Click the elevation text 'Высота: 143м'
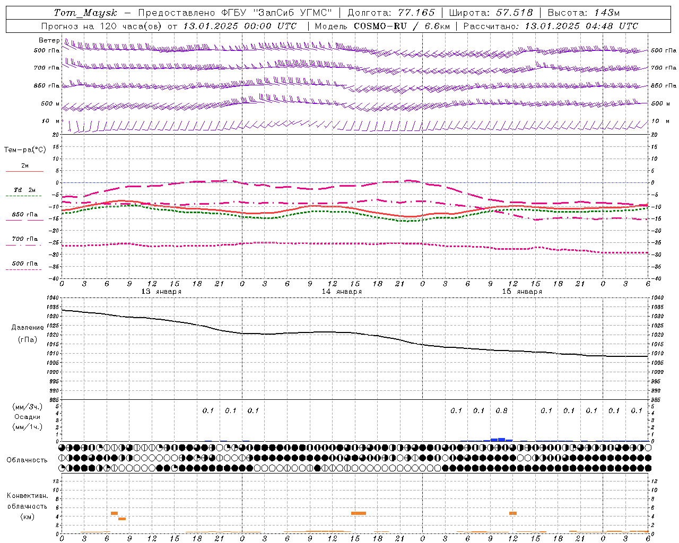 click(584, 13)
